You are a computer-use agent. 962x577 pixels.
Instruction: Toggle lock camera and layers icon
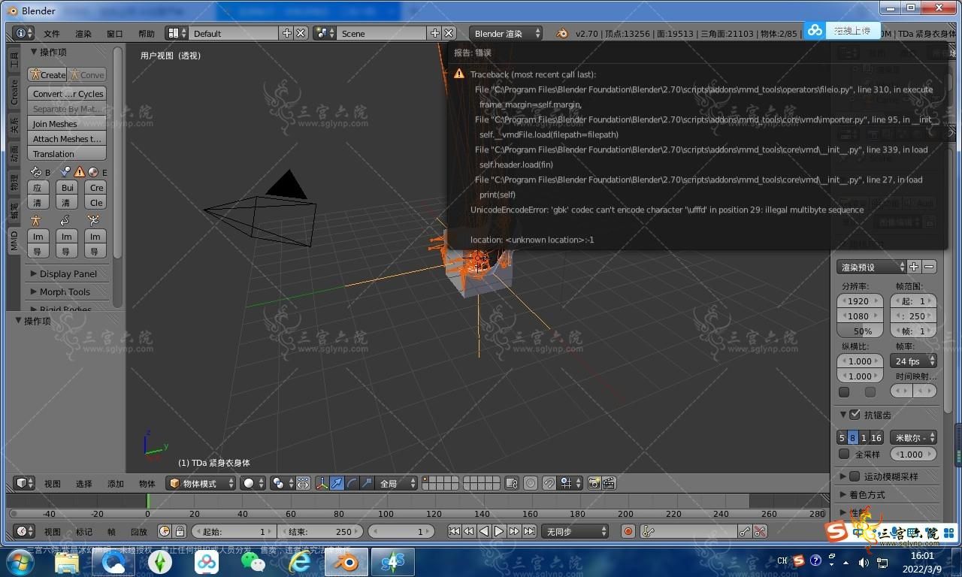pos(512,483)
